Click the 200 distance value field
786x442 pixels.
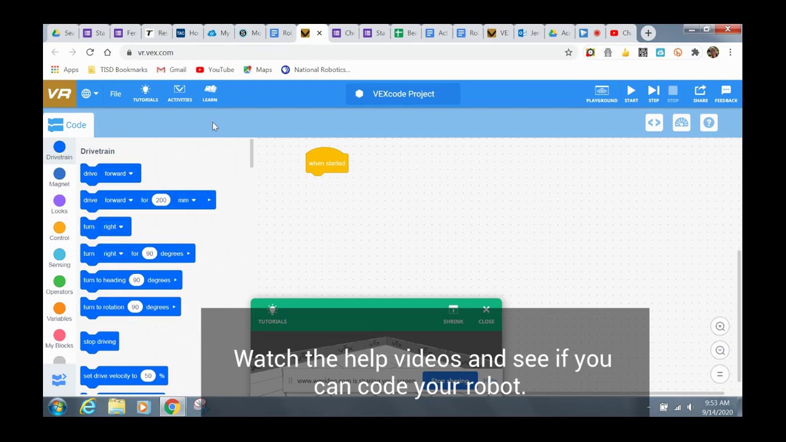[x=161, y=200]
